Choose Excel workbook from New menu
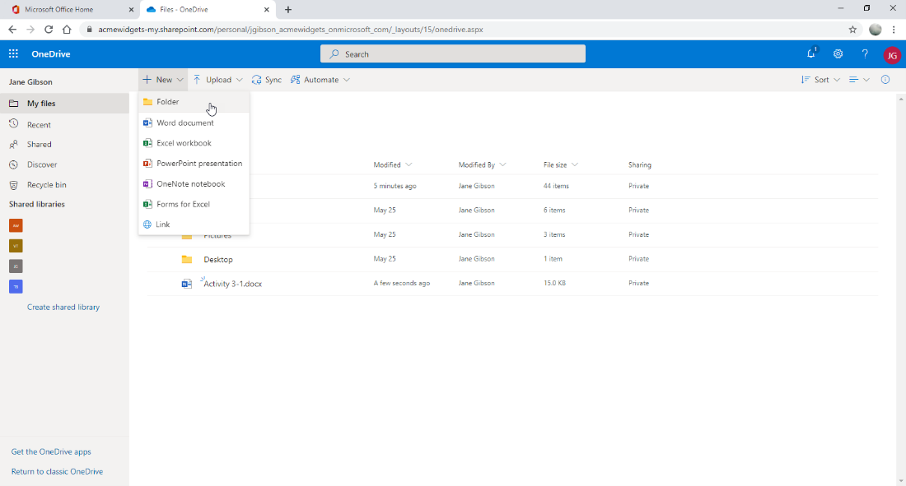The image size is (906, 486). (x=194, y=143)
